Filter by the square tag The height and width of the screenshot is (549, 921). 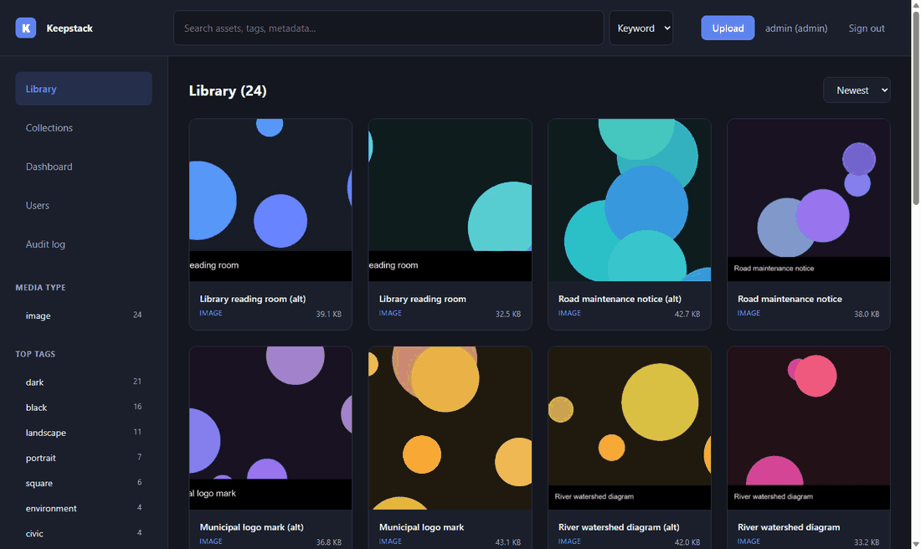[x=84, y=483]
